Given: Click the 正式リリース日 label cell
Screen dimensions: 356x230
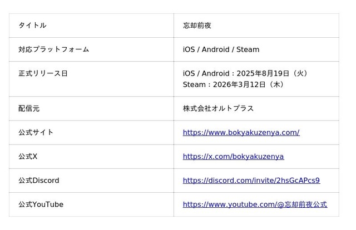Looking at the screenshot, I should [43, 73].
